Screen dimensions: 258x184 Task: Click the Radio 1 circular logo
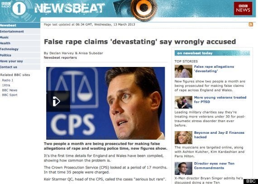point(19,8)
